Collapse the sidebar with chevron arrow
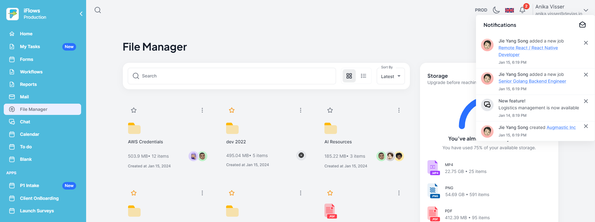595x222 pixels. click(81, 14)
